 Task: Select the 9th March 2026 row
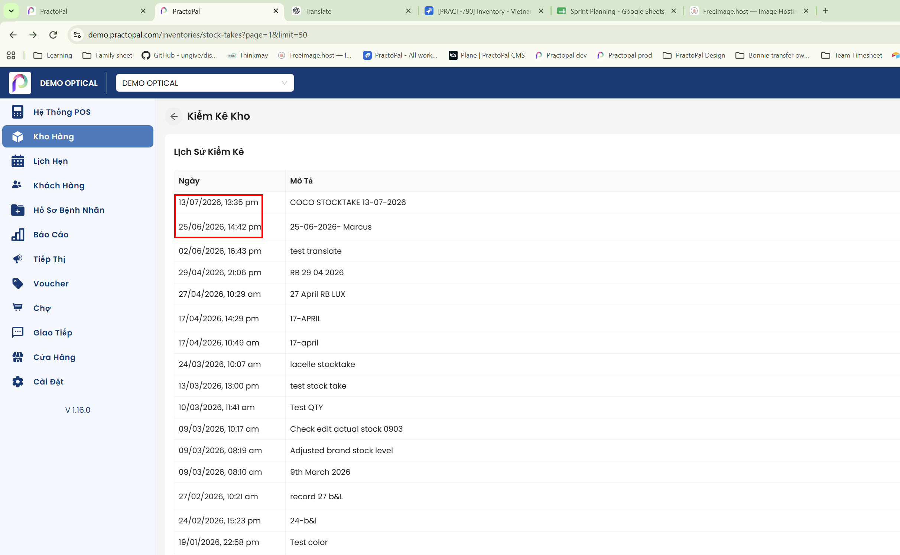coord(537,472)
